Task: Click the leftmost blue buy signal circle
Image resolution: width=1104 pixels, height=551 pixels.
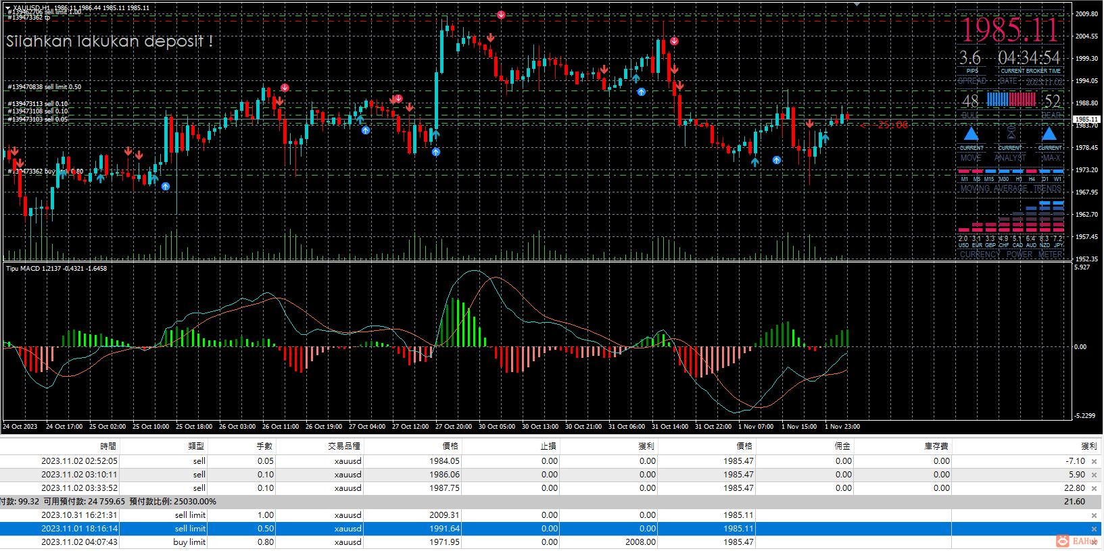Action: tap(166, 186)
